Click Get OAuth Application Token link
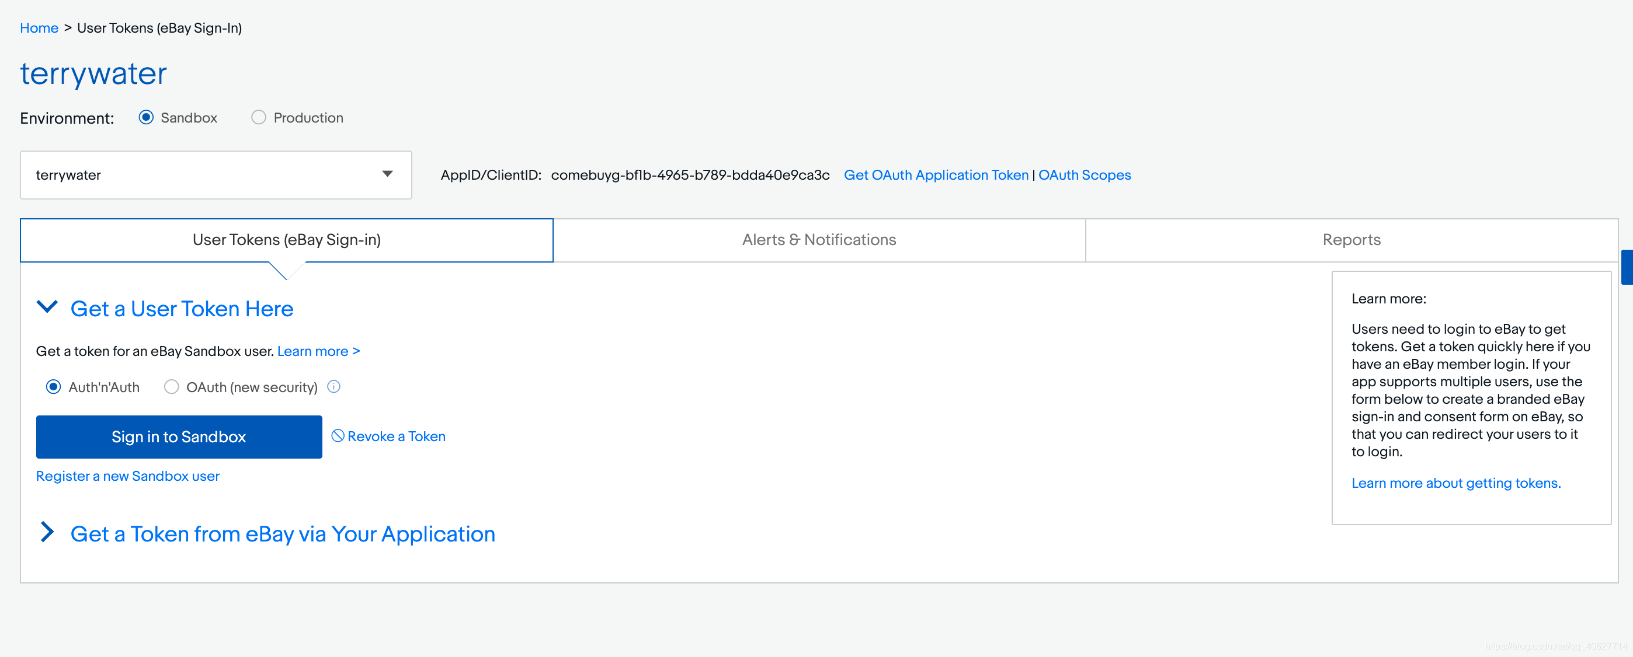The width and height of the screenshot is (1633, 657). pos(935,175)
